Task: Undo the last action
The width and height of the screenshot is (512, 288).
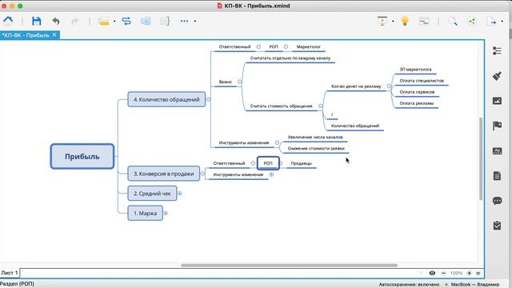Action: (56, 22)
